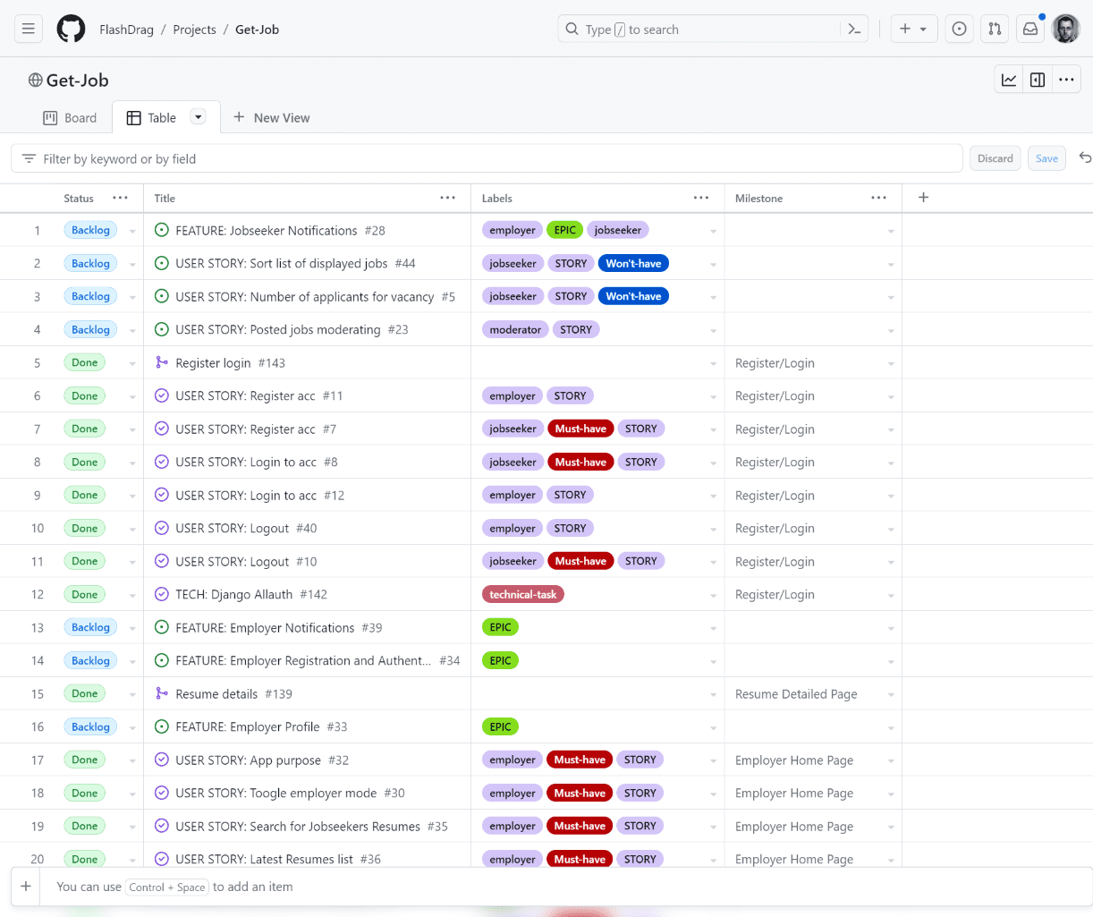
Task: Open status dropdown for Employer Profile row
Action: pyautogui.click(x=132, y=727)
